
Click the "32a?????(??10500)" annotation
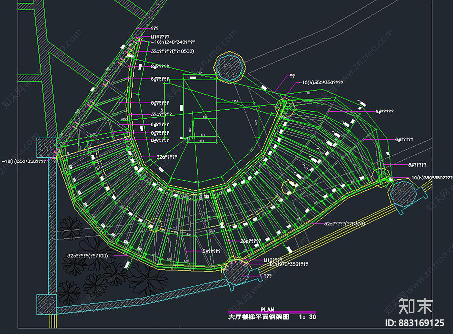click(172, 51)
